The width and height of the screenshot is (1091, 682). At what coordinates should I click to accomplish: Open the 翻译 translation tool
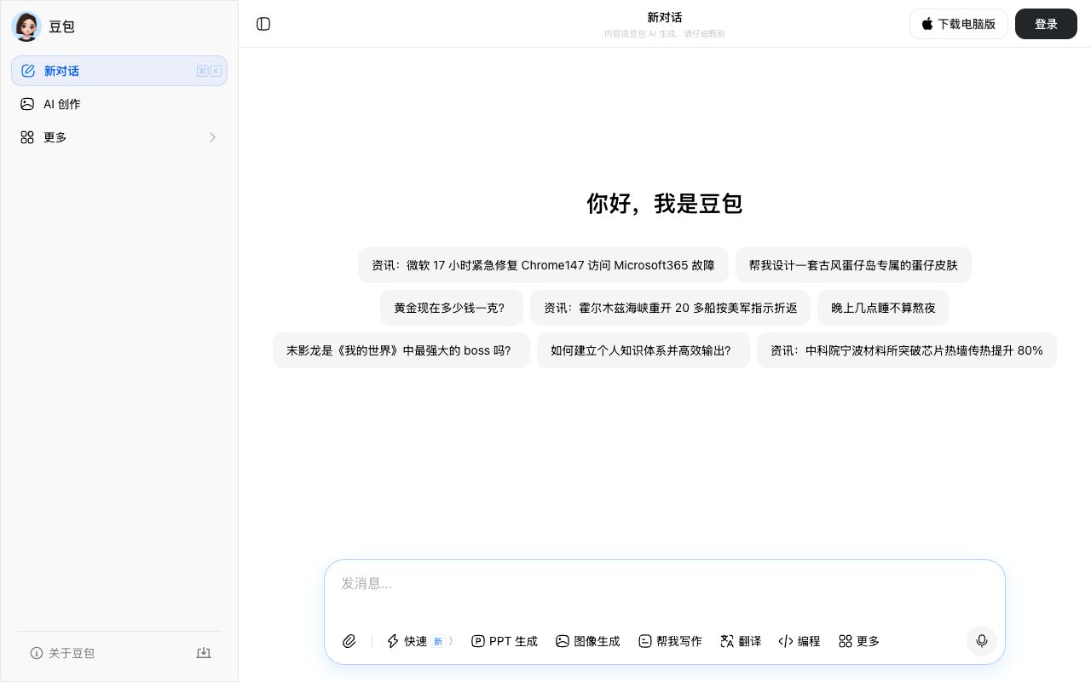coord(741,641)
